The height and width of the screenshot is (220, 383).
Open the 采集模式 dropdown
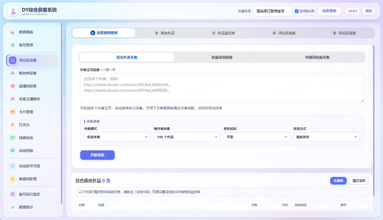point(117,137)
